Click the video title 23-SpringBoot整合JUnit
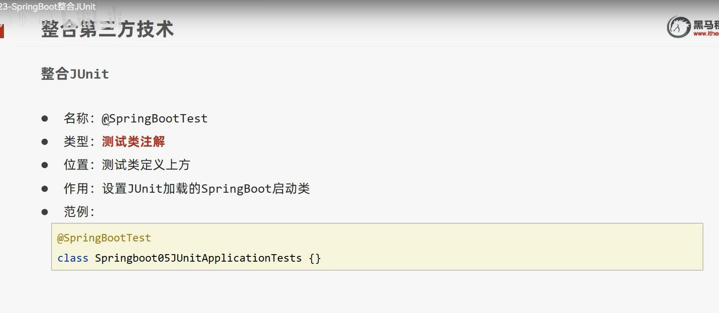This screenshot has width=719, height=313. pyautogui.click(x=47, y=7)
